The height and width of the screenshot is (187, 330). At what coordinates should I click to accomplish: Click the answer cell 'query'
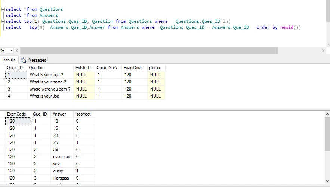62,171
